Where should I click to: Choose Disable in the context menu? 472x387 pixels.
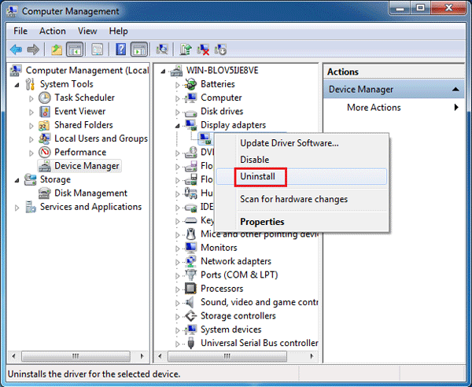301,160
